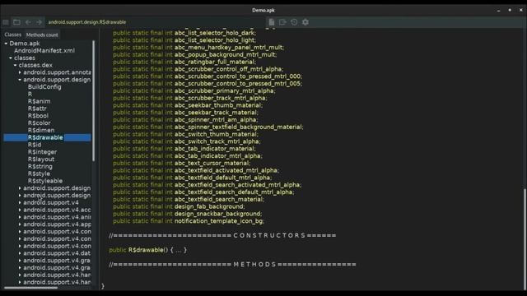Click the abc_tab_indicator_material field

tap(184, 148)
